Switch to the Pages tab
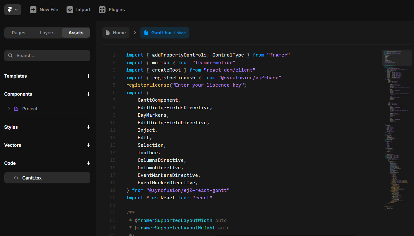The height and width of the screenshot is (236, 414). tap(18, 32)
